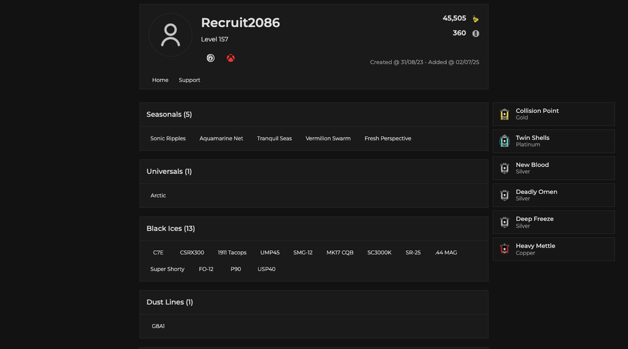The image size is (628, 349).
Task: Click the Recruit2086 username heading
Action: (240, 23)
